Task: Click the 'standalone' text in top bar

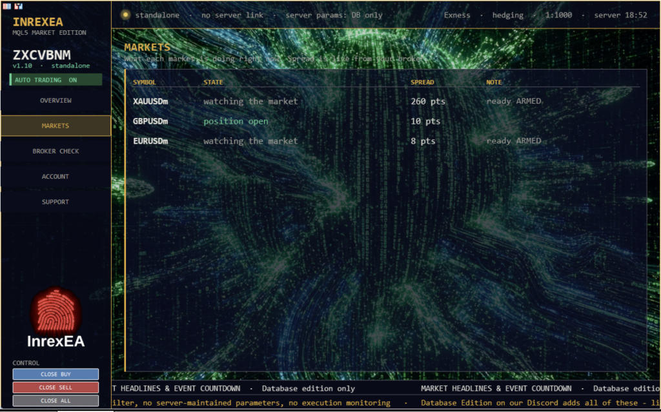Action: pyautogui.click(x=158, y=15)
